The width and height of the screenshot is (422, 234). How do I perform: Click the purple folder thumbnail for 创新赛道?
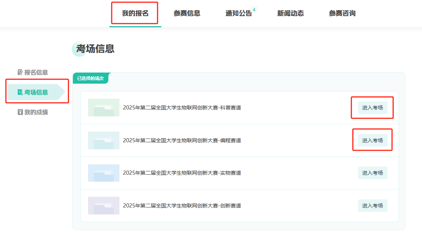104,206
